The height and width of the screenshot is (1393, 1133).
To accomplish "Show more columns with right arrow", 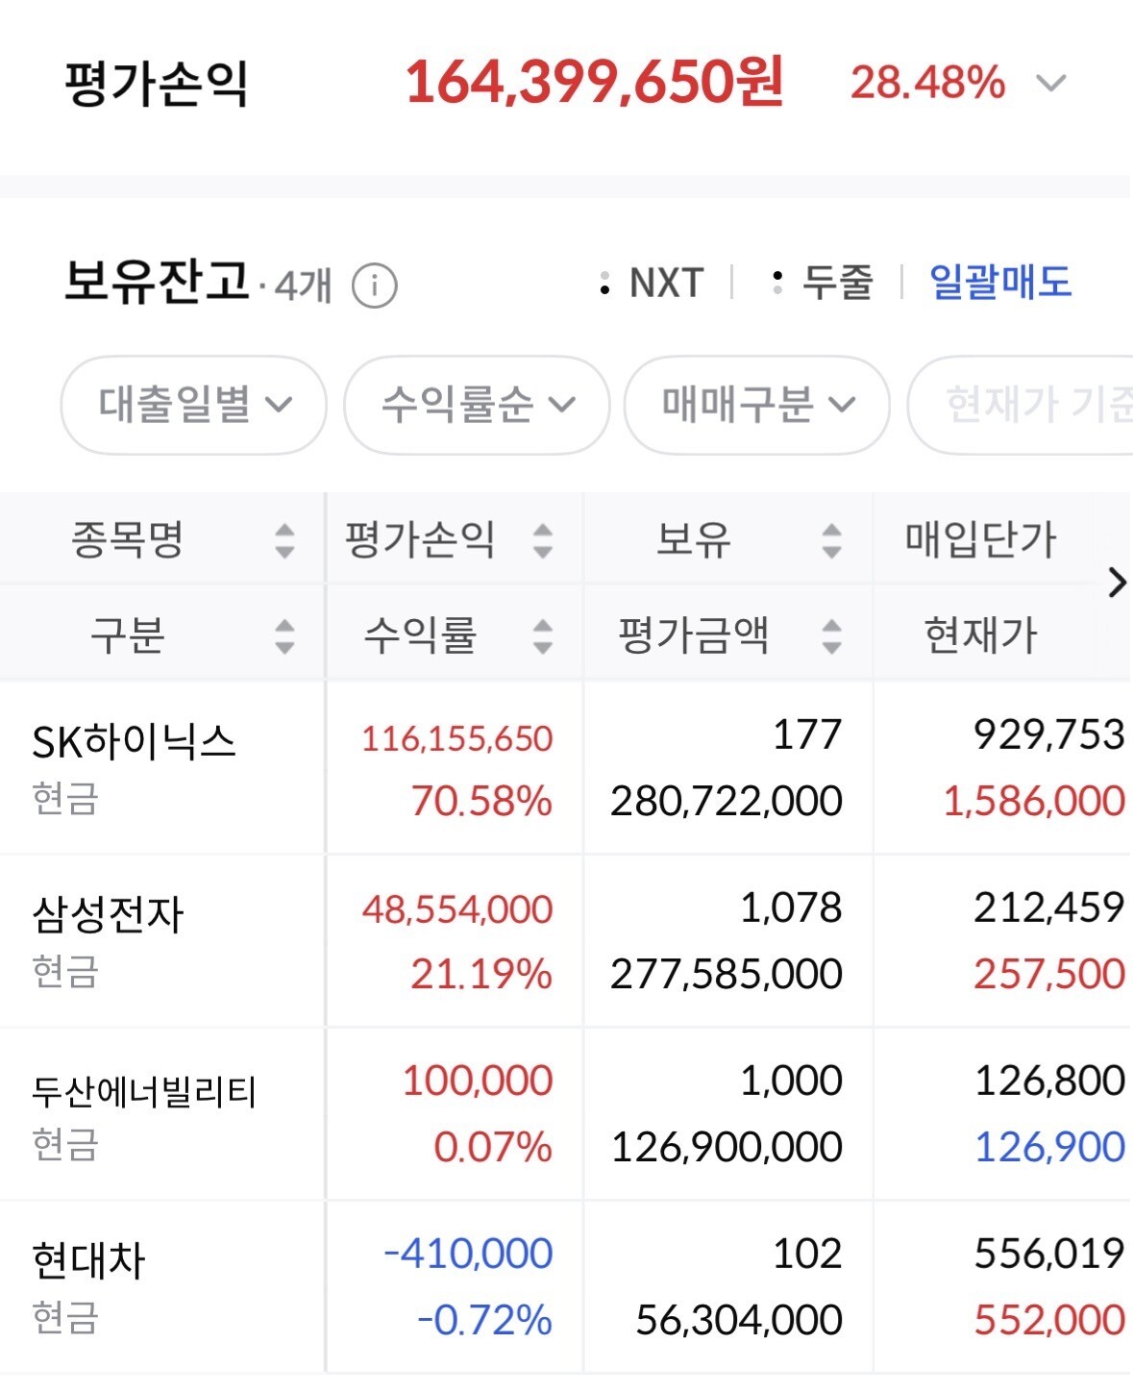I will (x=1116, y=583).
